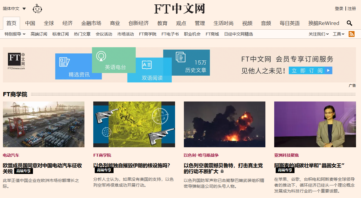Open the 全球 navigation item

(49, 23)
